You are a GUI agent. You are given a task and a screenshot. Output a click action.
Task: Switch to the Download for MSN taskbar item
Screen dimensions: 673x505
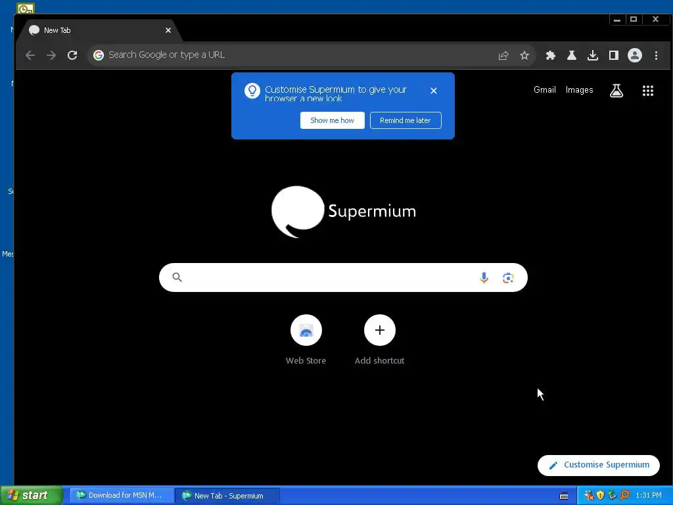pos(122,495)
